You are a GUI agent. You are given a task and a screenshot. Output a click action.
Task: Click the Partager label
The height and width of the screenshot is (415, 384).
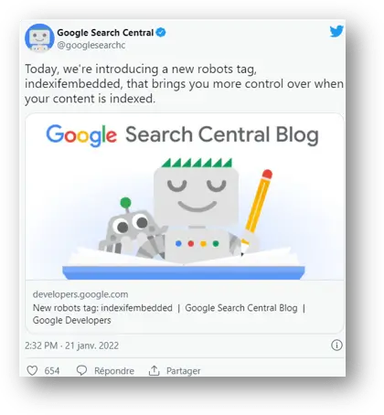tap(183, 371)
